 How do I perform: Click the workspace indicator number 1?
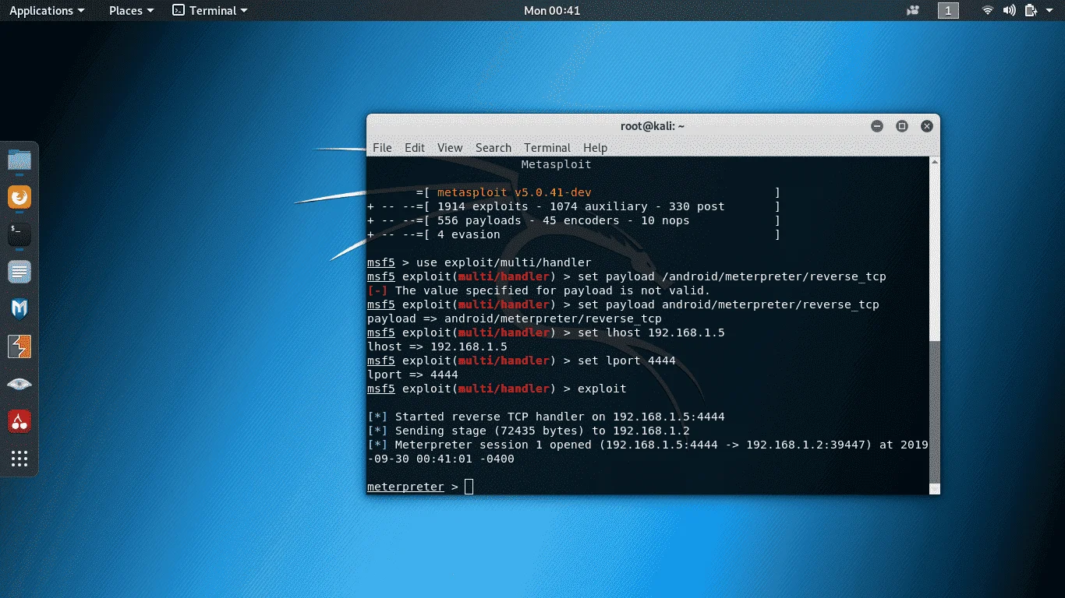948,10
